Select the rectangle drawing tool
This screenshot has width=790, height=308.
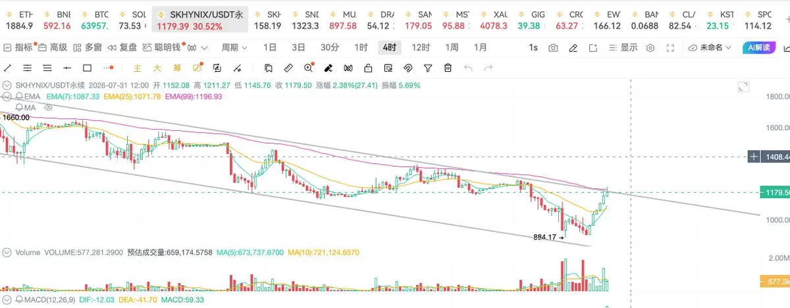tap(87, 68)
